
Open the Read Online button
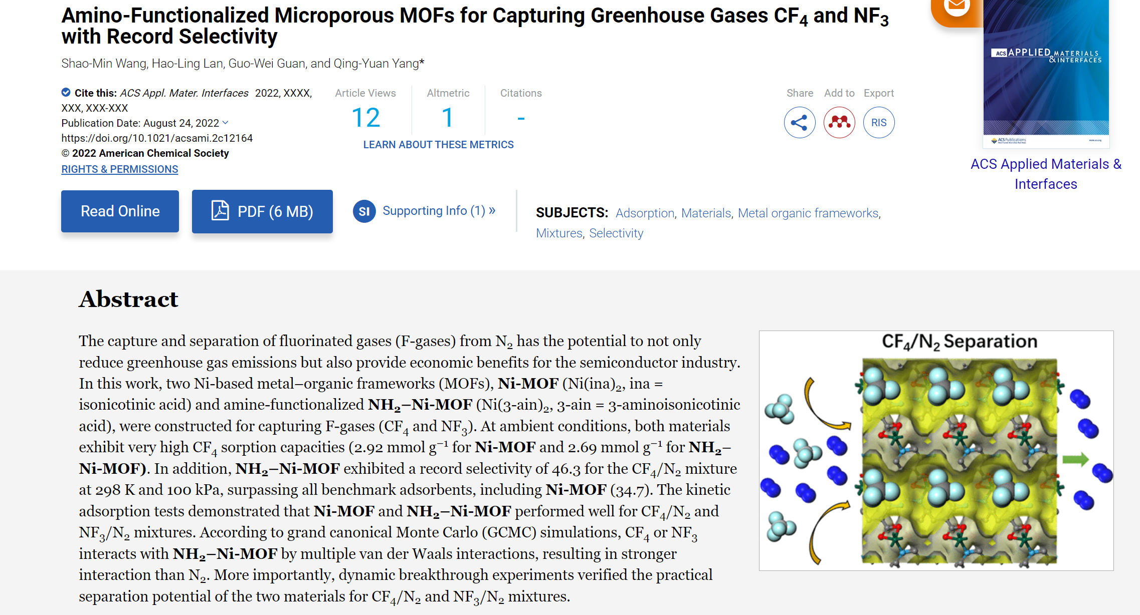tap(120, 211)
